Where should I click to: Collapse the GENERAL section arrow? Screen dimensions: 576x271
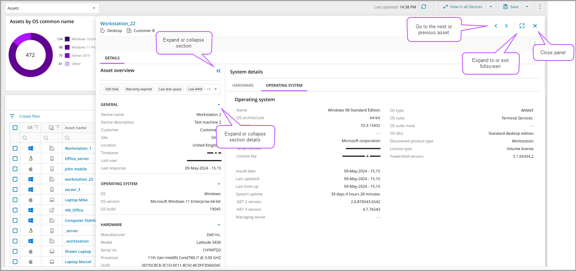coord(219,105)
